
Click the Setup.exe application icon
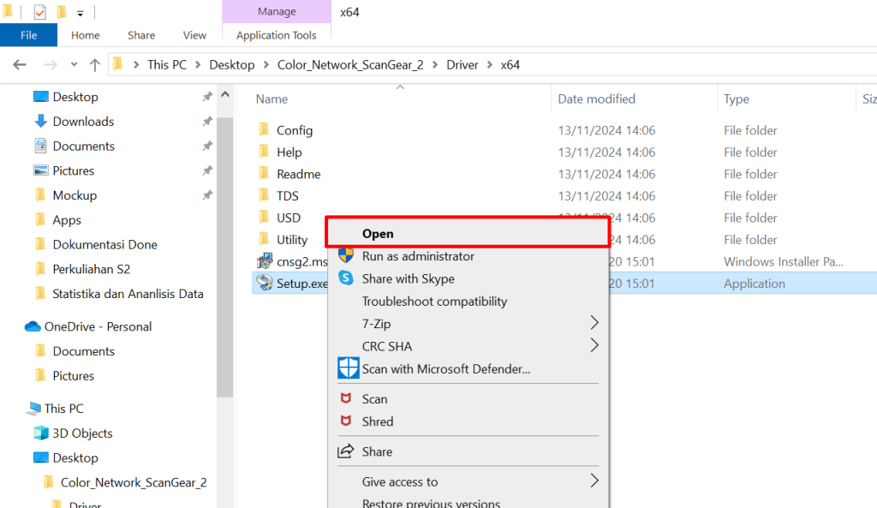(264, 284)
